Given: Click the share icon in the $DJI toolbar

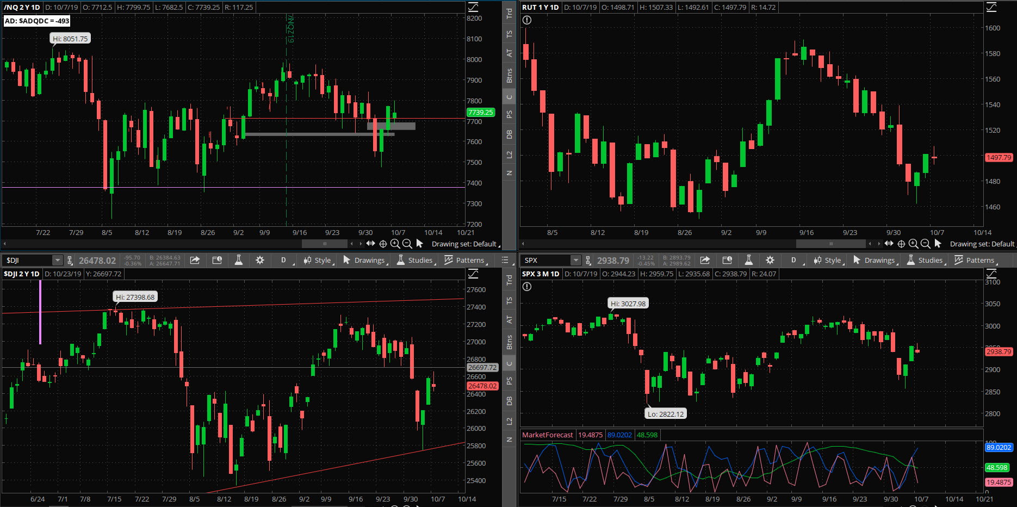Looking at the screenshot, I should click(195, 260).
